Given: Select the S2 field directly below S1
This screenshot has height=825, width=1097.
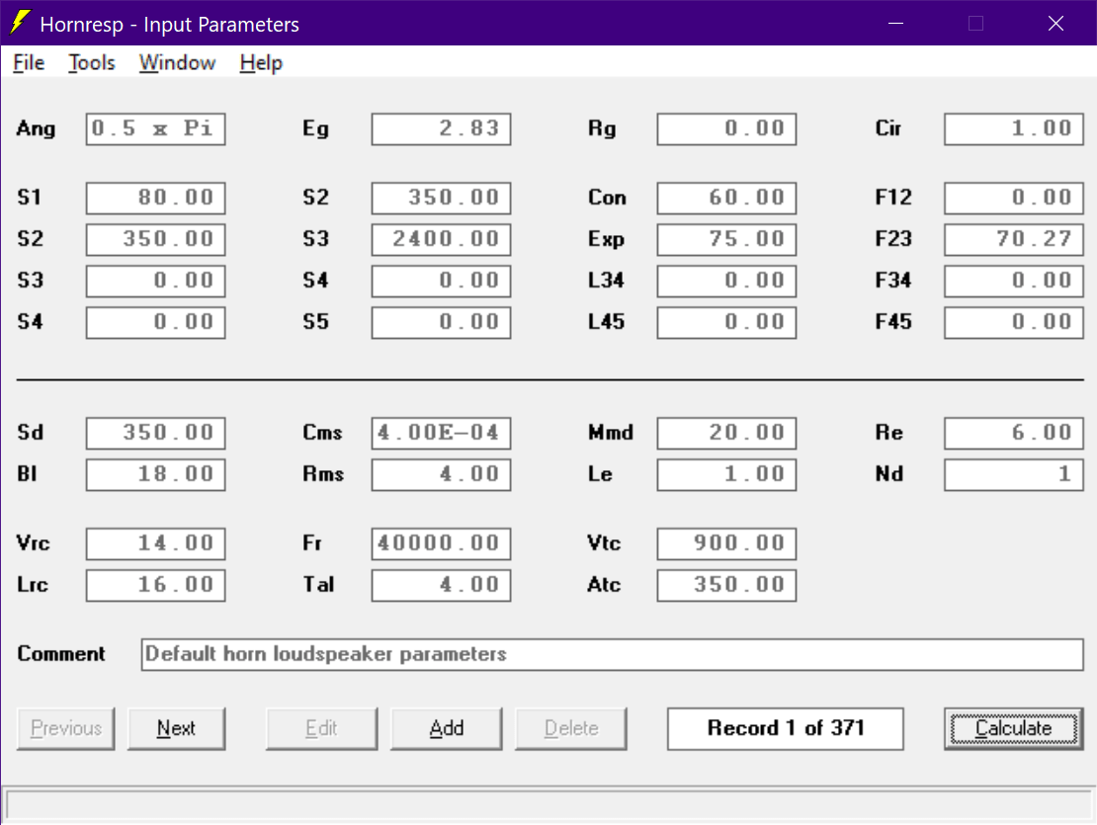Looking at the screenshot, I should click(x=155, y=239).
